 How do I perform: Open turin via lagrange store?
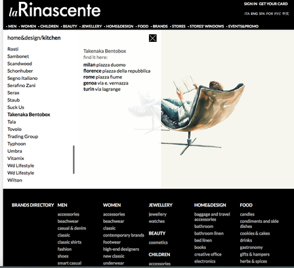(x=102, y=89)
